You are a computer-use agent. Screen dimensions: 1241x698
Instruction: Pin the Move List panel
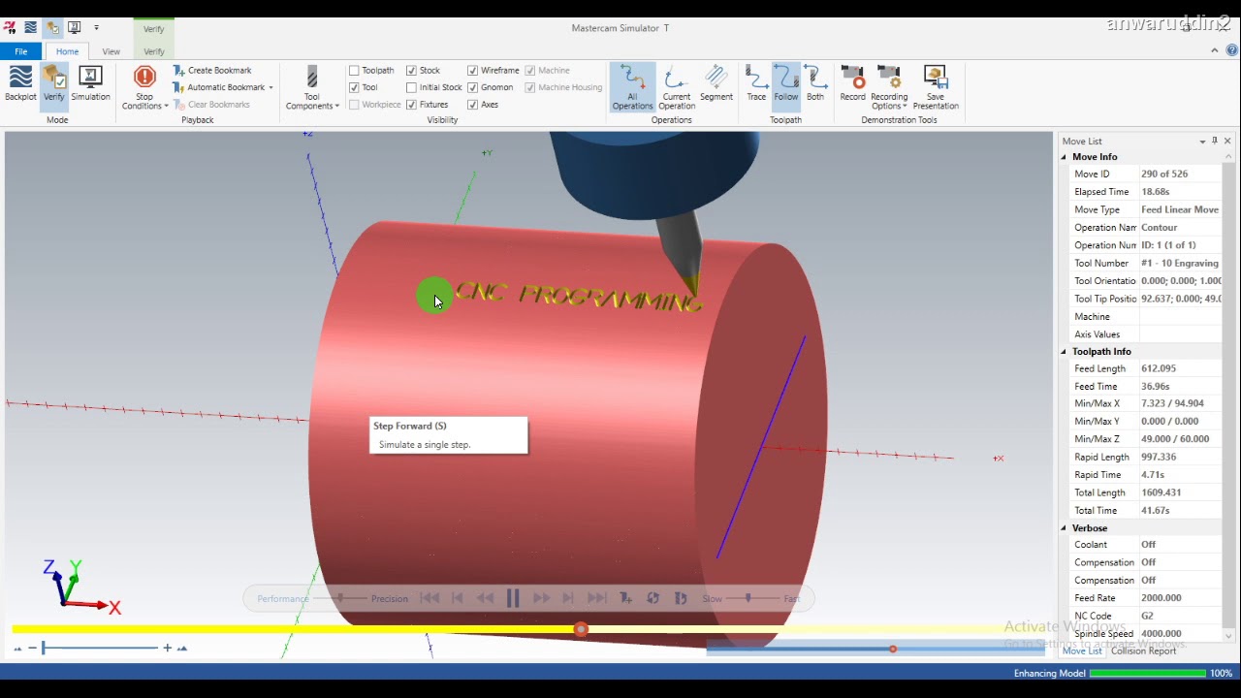(x=1215, y=141)
